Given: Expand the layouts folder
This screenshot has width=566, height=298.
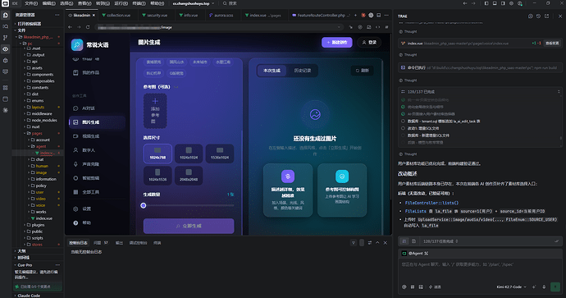Looking at the screenshot, I should pos(38,108).
